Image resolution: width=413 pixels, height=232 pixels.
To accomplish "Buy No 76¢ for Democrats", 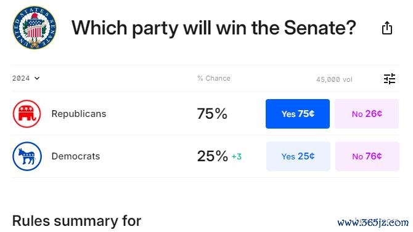I will pyautogui.click(x=367, y=156).
